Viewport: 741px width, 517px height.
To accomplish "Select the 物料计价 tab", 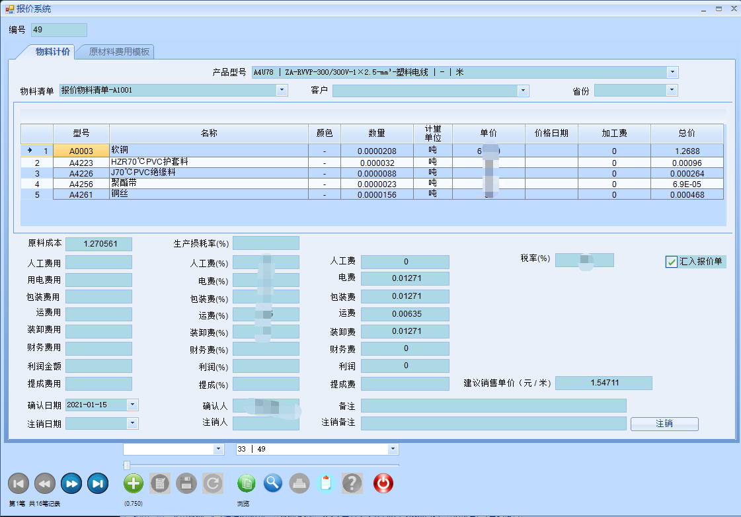I will click(53, 52).
